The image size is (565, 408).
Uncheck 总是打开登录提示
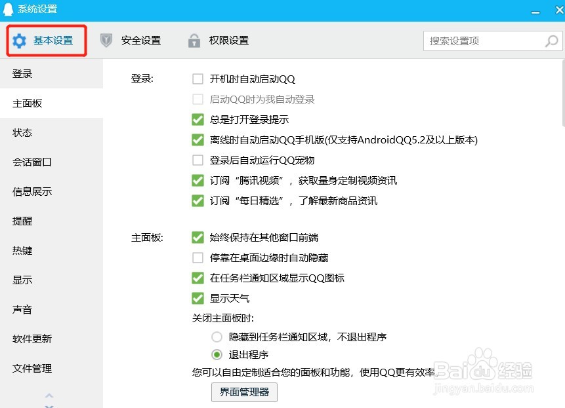[x=198, y=119]
